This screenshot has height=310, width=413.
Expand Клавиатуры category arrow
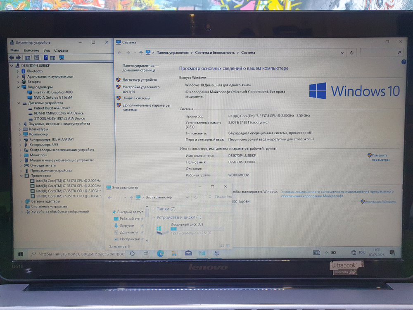tap(20, 129)
